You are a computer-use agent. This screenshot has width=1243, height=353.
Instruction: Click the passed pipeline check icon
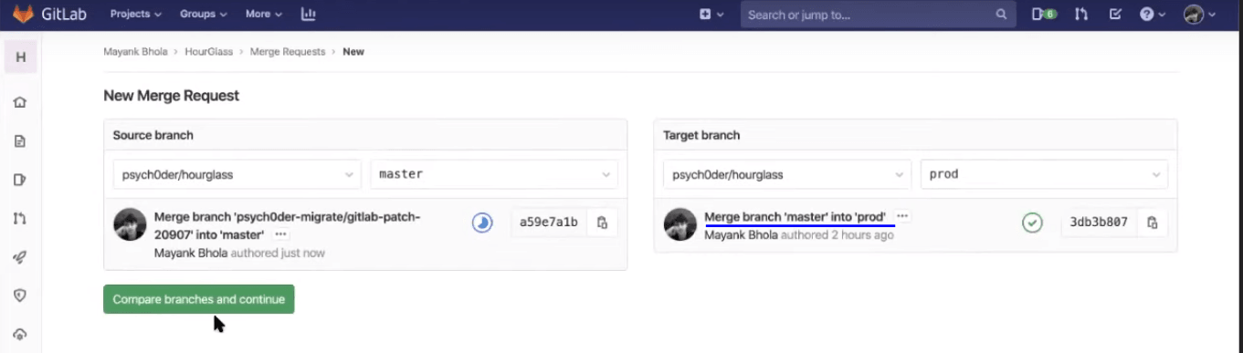[x=1032, y=223]
